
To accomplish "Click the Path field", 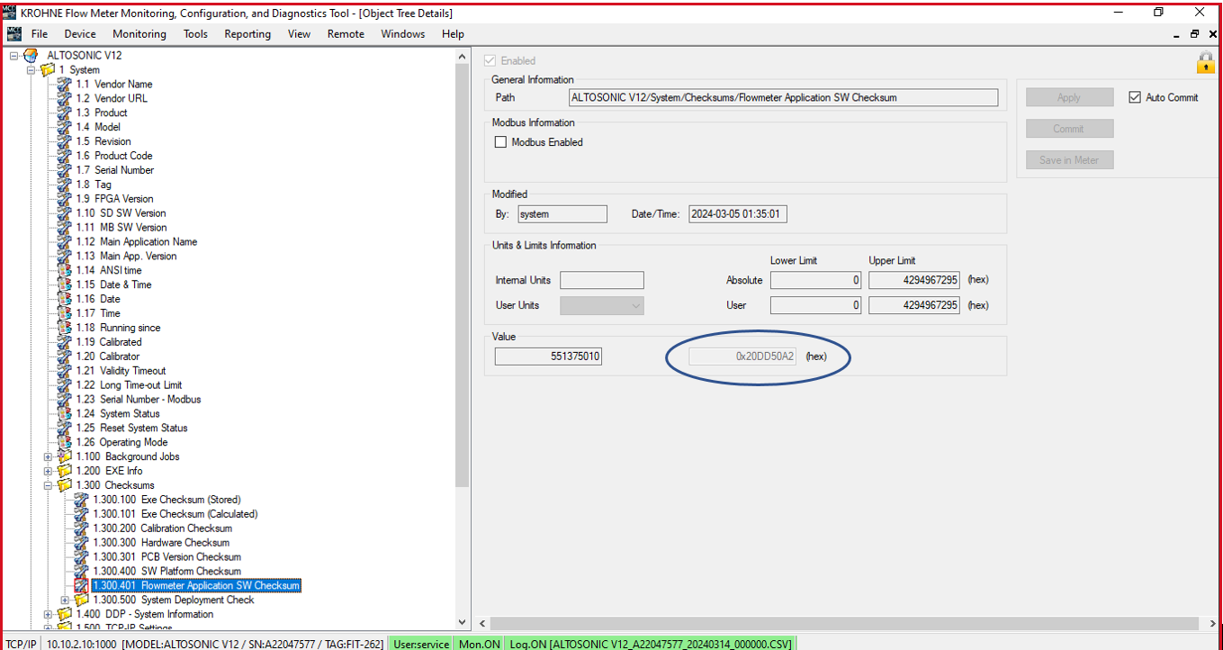I will pyautogui.click(x=783, y=97).
